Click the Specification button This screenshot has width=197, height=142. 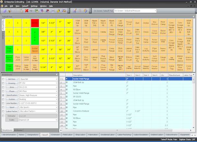click(x=12, y=95)
